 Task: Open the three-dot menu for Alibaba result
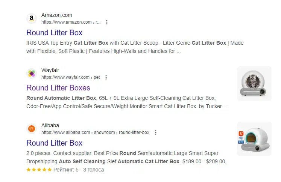tap(156, 132)
